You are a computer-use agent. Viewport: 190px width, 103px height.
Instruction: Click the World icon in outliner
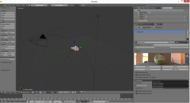pyautogui.click(x=138, y=14)
